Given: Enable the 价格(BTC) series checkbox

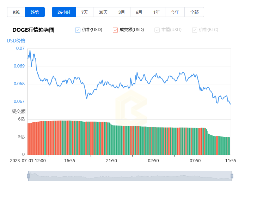Looking at the screenshot, I should (195, 30).
